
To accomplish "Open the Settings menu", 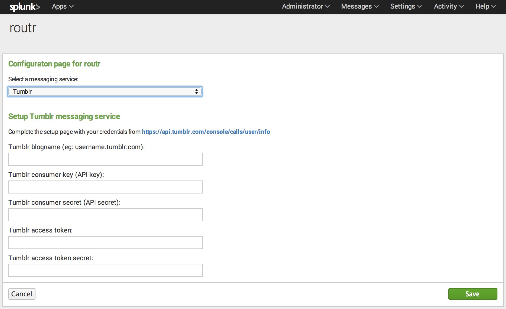I will [406, 6].
